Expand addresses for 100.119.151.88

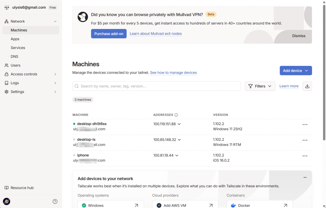pyautogui.click(x=179, y=124)
